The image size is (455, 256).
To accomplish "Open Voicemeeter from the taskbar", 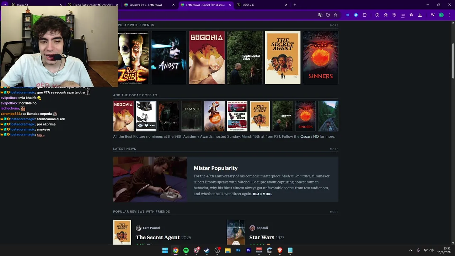I will 259,250.
